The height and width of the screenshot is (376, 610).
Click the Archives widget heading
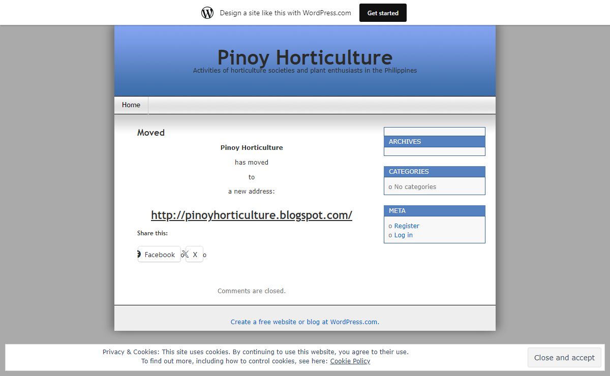[435, 142]
